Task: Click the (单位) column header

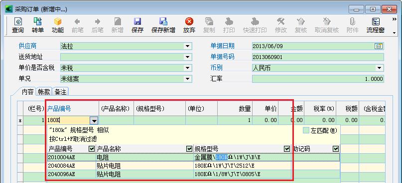Action: click(202, 109)
